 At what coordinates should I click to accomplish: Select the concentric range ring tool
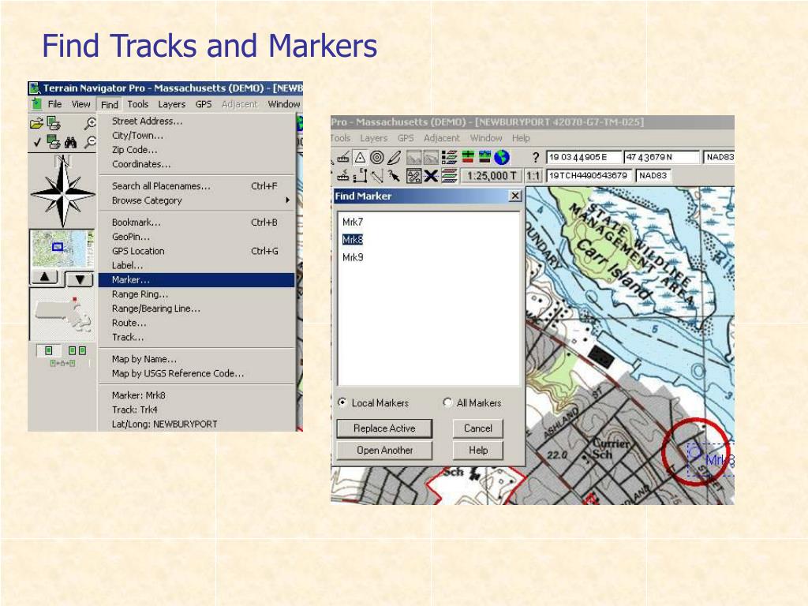[377, 157]
